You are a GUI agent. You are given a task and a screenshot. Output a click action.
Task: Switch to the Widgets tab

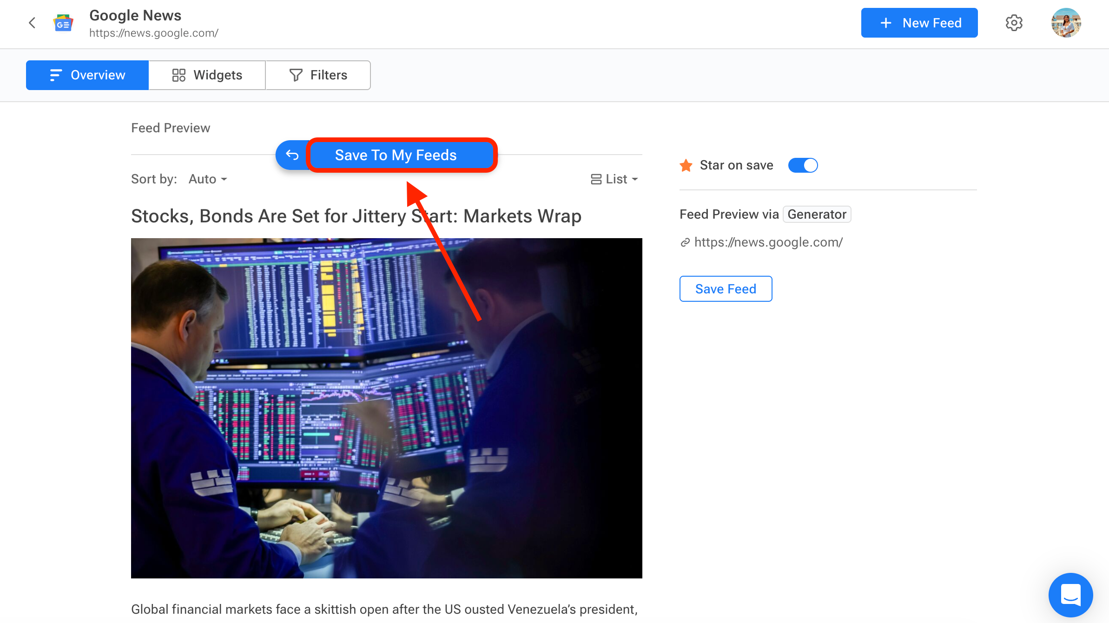[207, 75]
